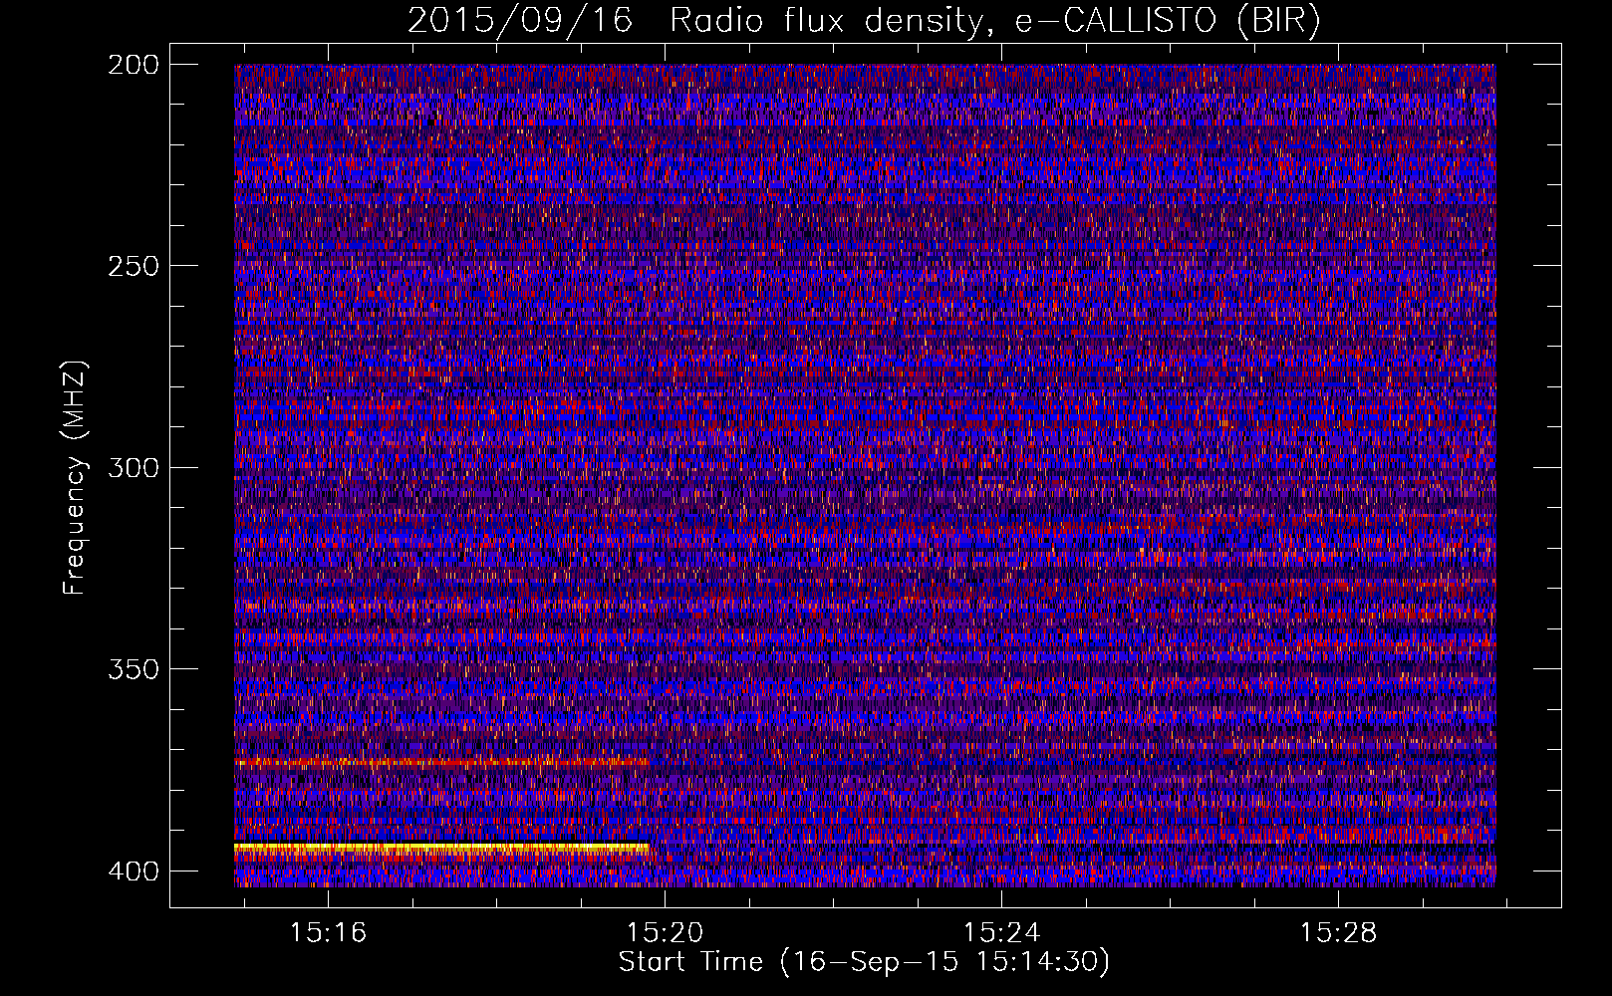Click the plot title mentioning e-CALLISTO (BIR)
The width and height of the screenshot is (1612, 996).
tap(864, 21)
